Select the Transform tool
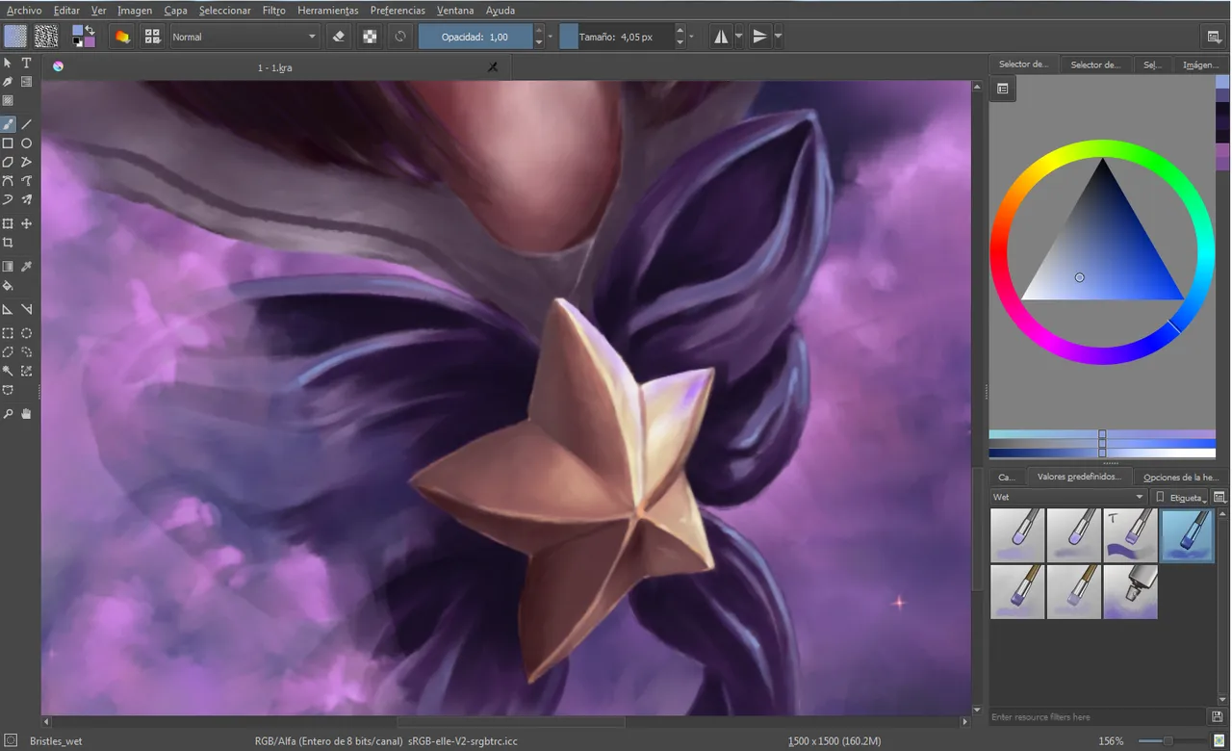1232x751 pixels. 8,223
